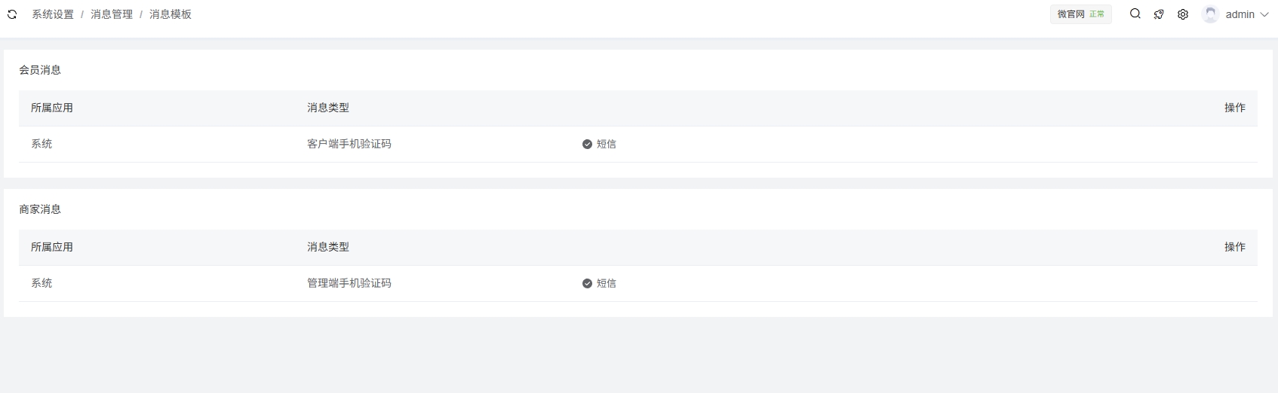Select the 消息模板 breadcrumb item
This screenshot has height=393, width=1278.
171,14
